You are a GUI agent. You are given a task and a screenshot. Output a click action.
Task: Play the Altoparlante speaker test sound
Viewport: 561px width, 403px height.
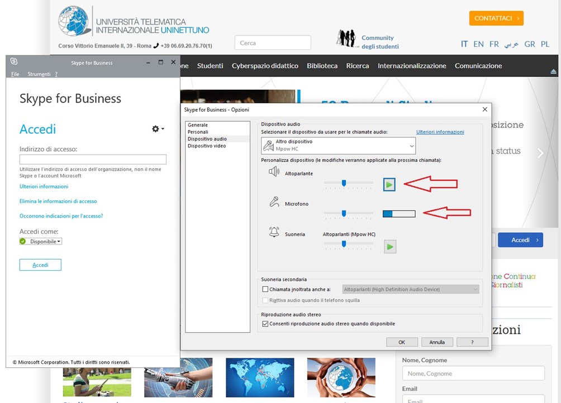(389, 184)
